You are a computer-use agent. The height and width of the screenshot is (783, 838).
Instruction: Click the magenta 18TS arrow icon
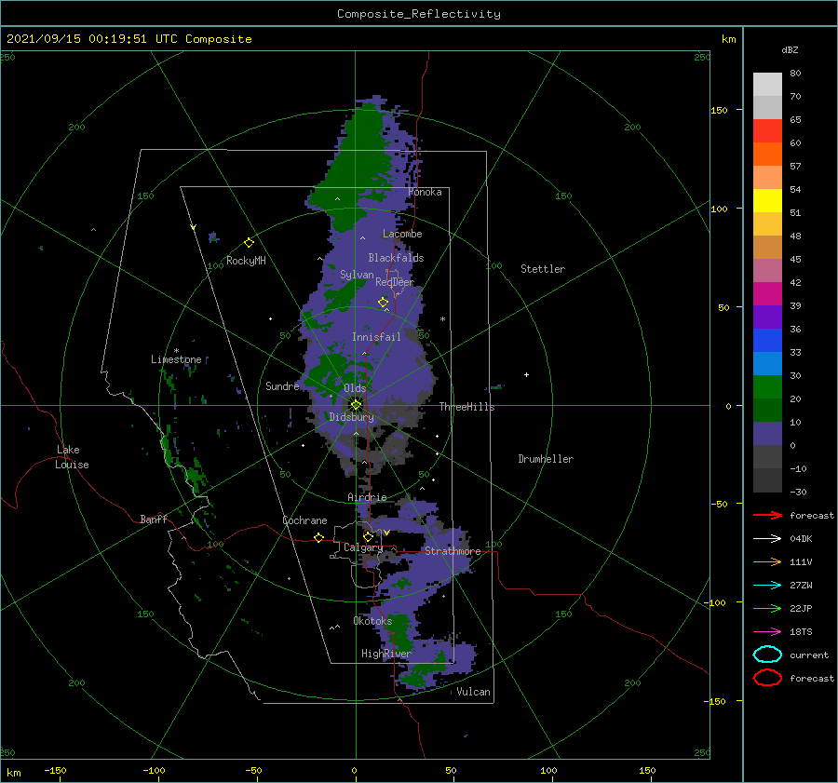(767, 632)
